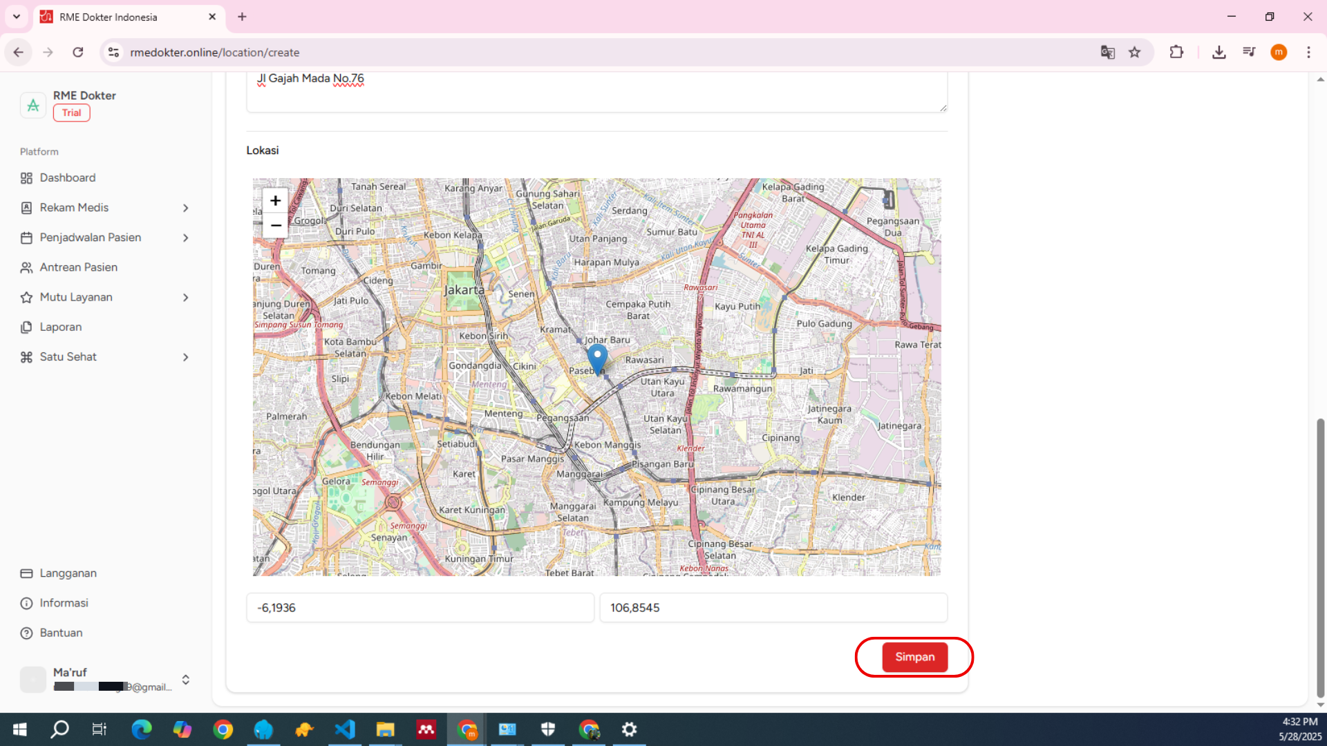The width and height of the screenshot is (1327, 746).
Task: Expand the Penjadwalan Pasien submenu
Action: pos(185,238)
